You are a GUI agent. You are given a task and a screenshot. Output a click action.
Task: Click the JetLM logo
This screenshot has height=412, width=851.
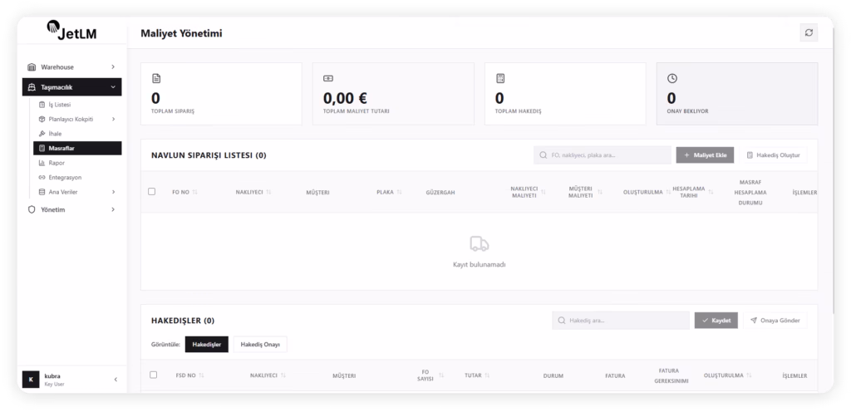72,32
